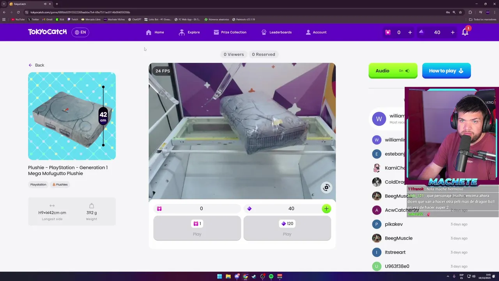Reload the page in browser
The width and height of the screenshot is (499, 281).
(18, 12)
